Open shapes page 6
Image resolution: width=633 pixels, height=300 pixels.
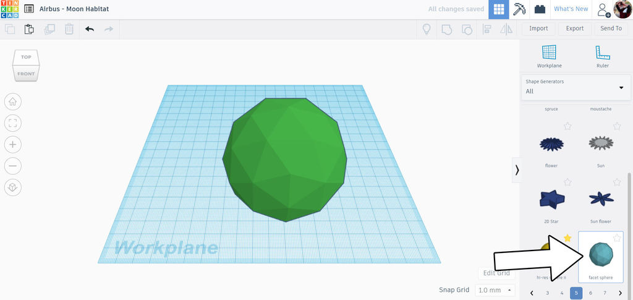(x=590, y=293)
